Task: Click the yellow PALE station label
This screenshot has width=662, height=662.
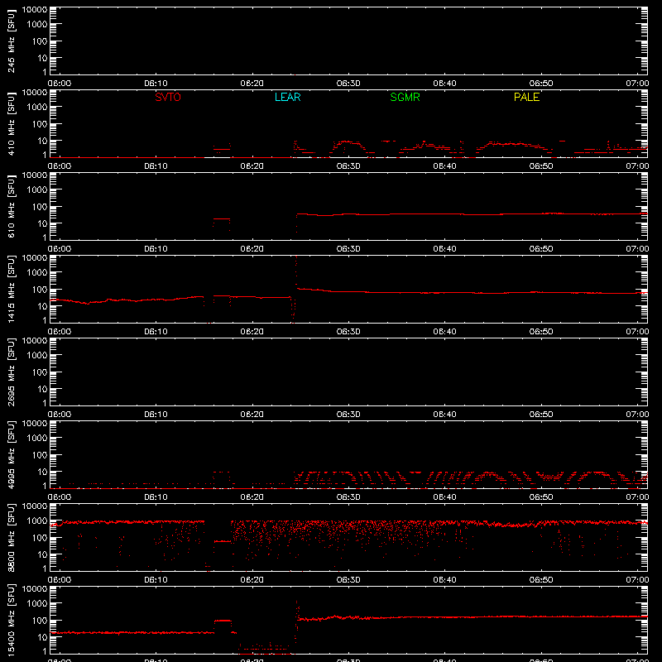Action: coord(526,97)
